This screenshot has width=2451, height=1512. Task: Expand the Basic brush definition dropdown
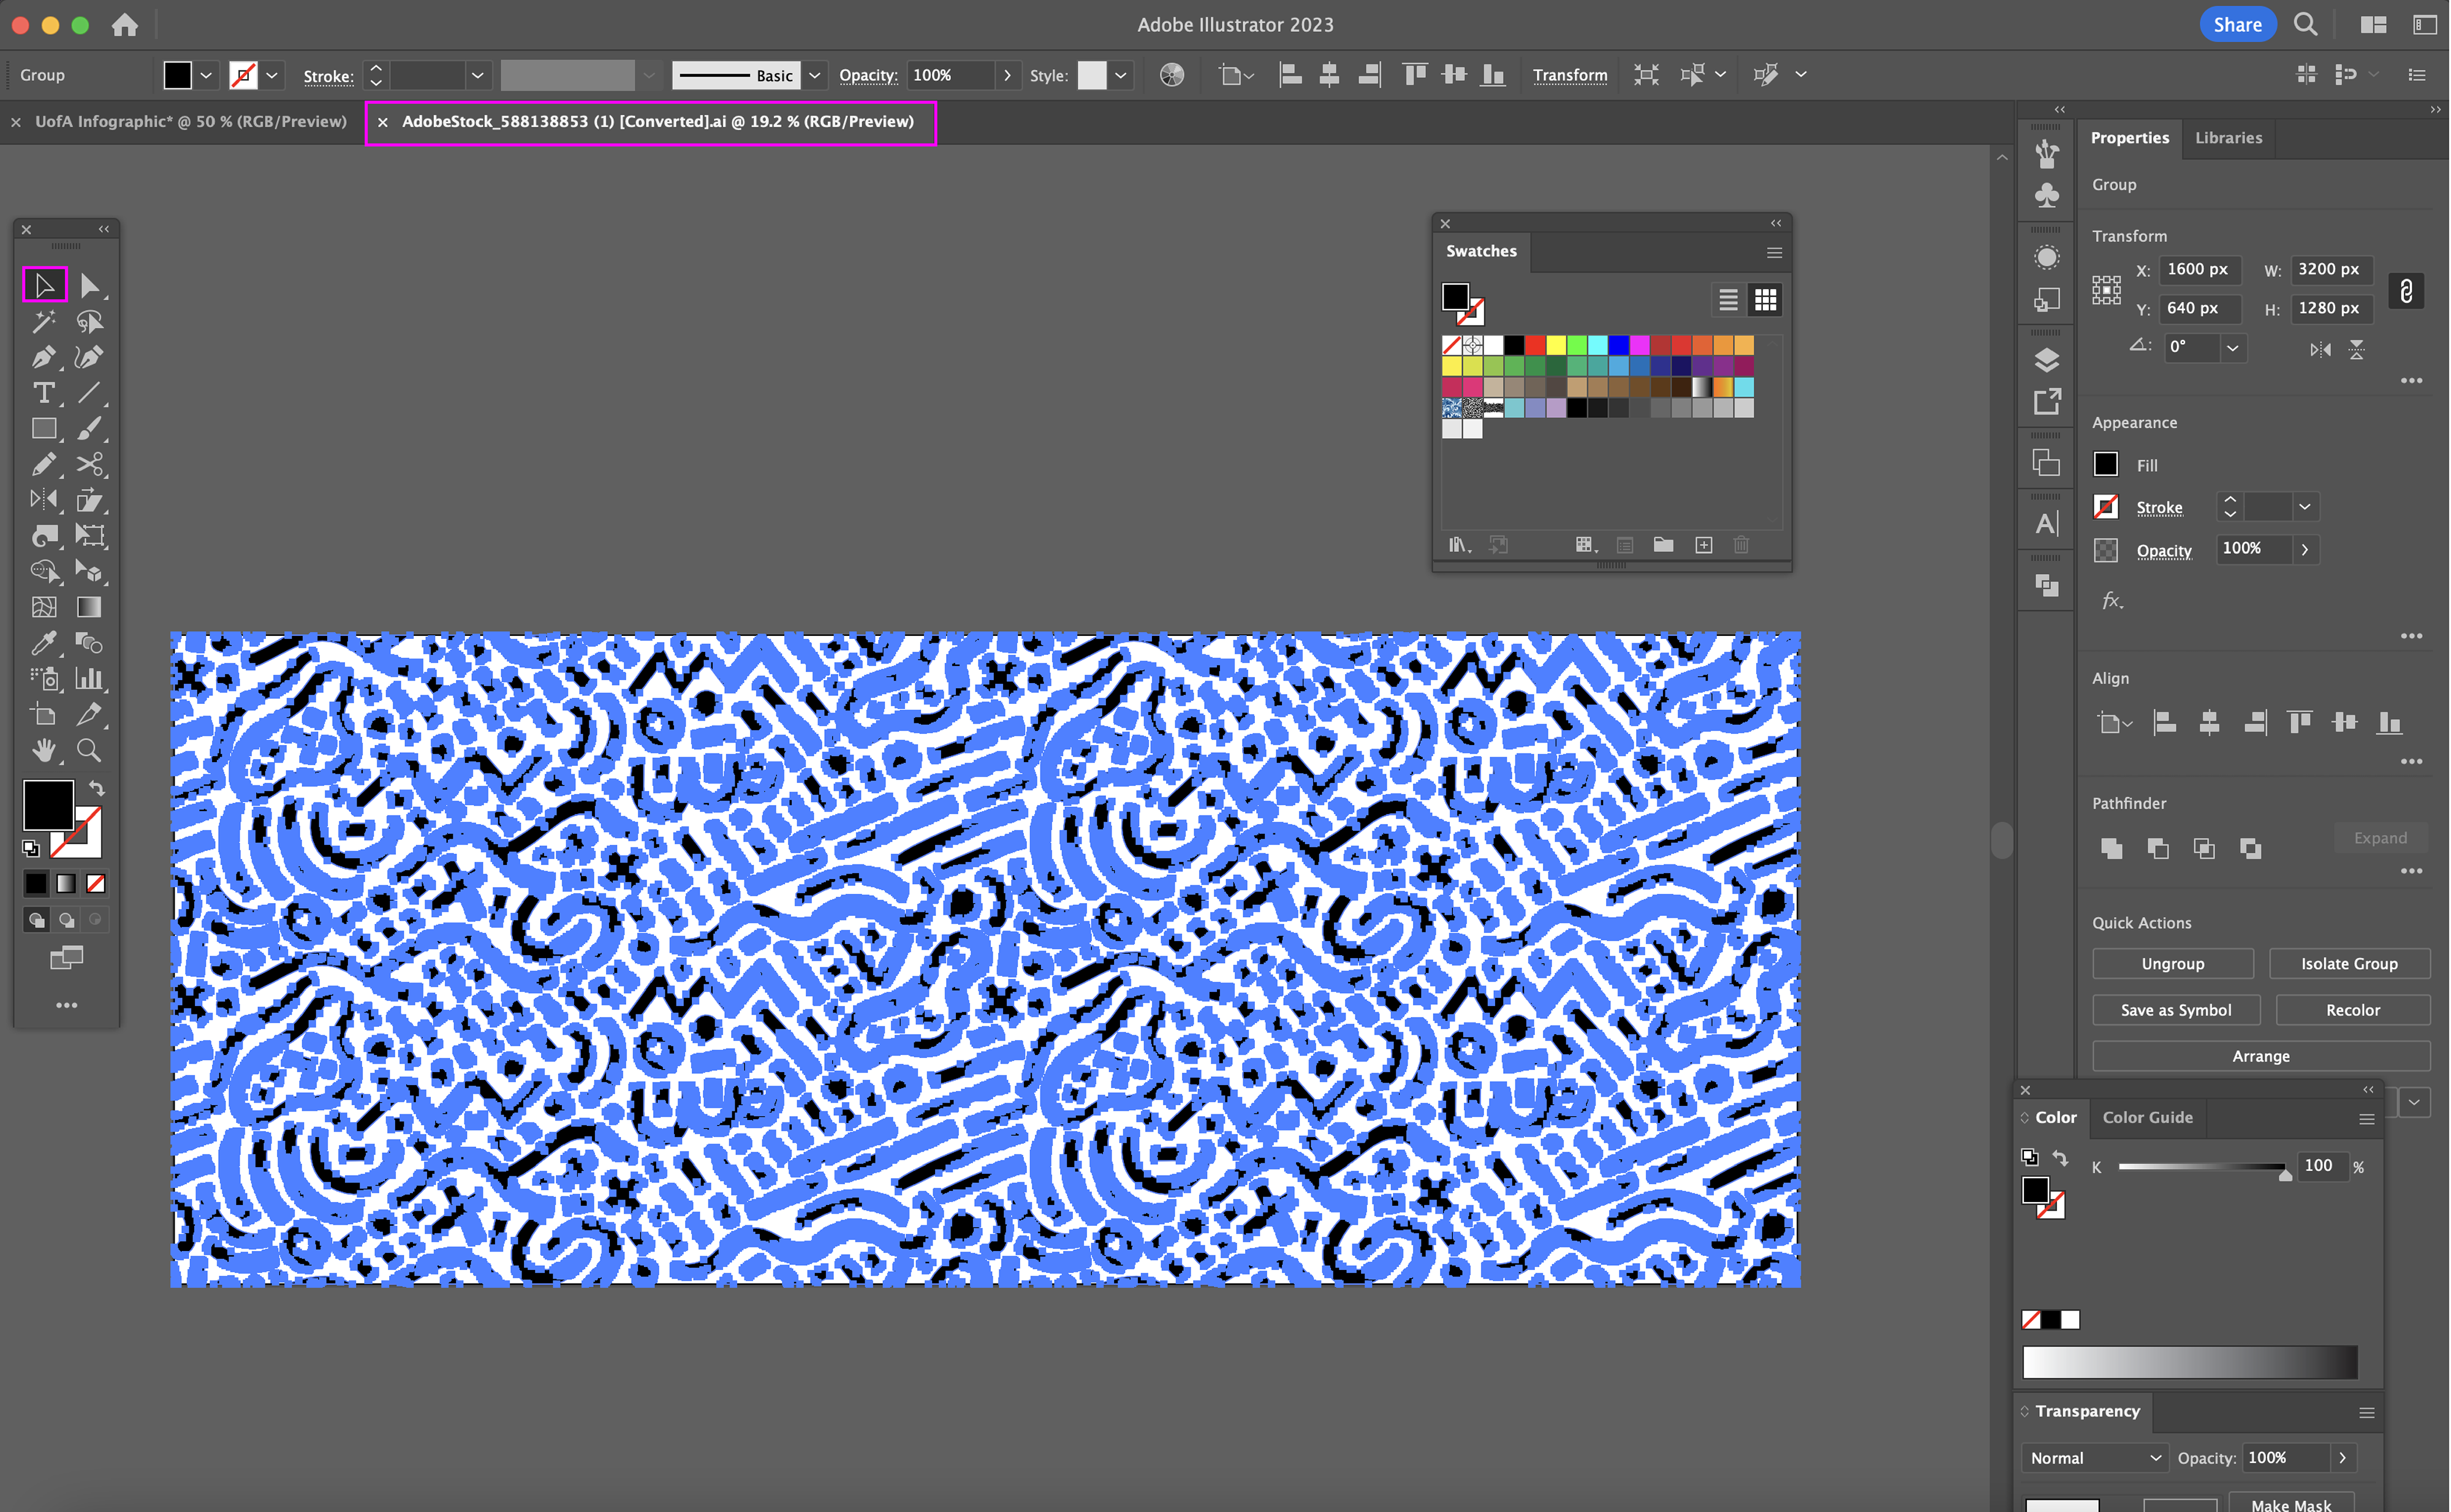click(x=815, y=75)
